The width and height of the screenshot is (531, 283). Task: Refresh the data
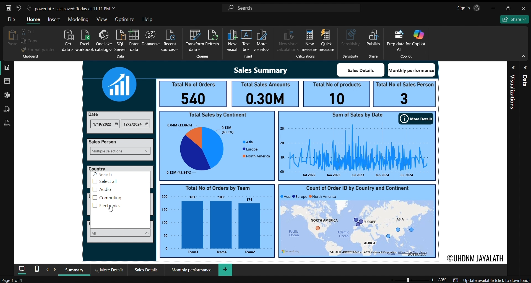point(213,38)
